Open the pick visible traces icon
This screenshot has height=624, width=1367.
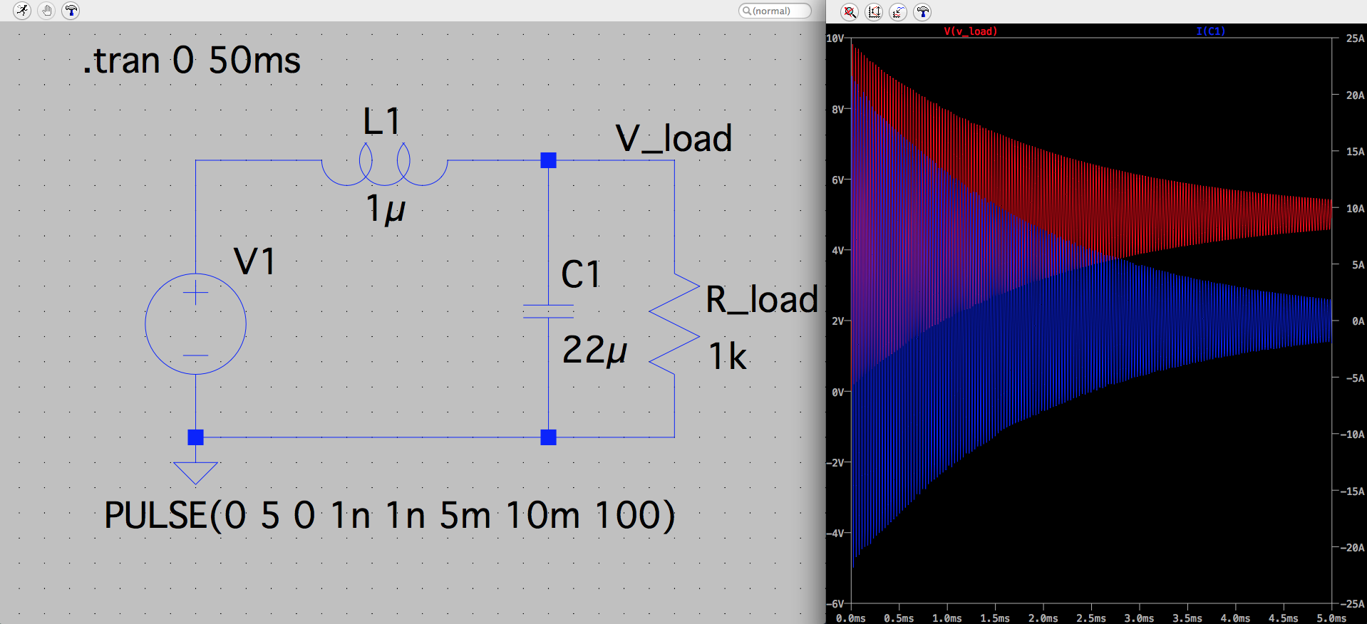[898, 12]
